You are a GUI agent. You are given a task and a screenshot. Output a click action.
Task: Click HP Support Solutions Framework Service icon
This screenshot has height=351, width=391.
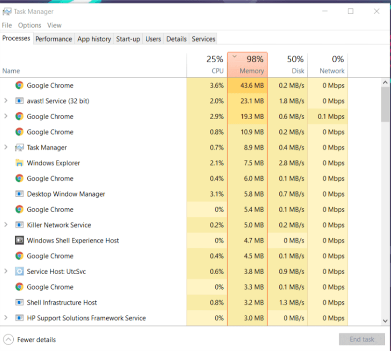click(20, 318)
